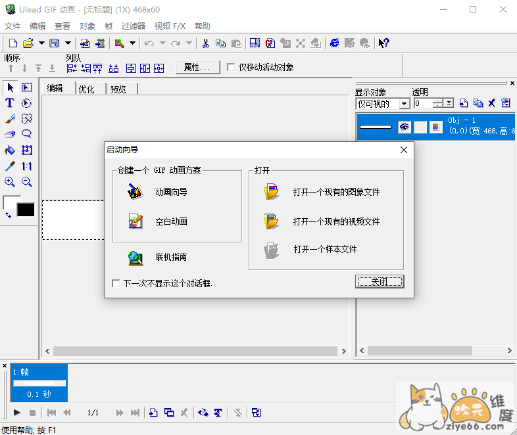Click the Paste clipboard icon
Viewport: 517px width, 435px height.
[x=236, y=43]
